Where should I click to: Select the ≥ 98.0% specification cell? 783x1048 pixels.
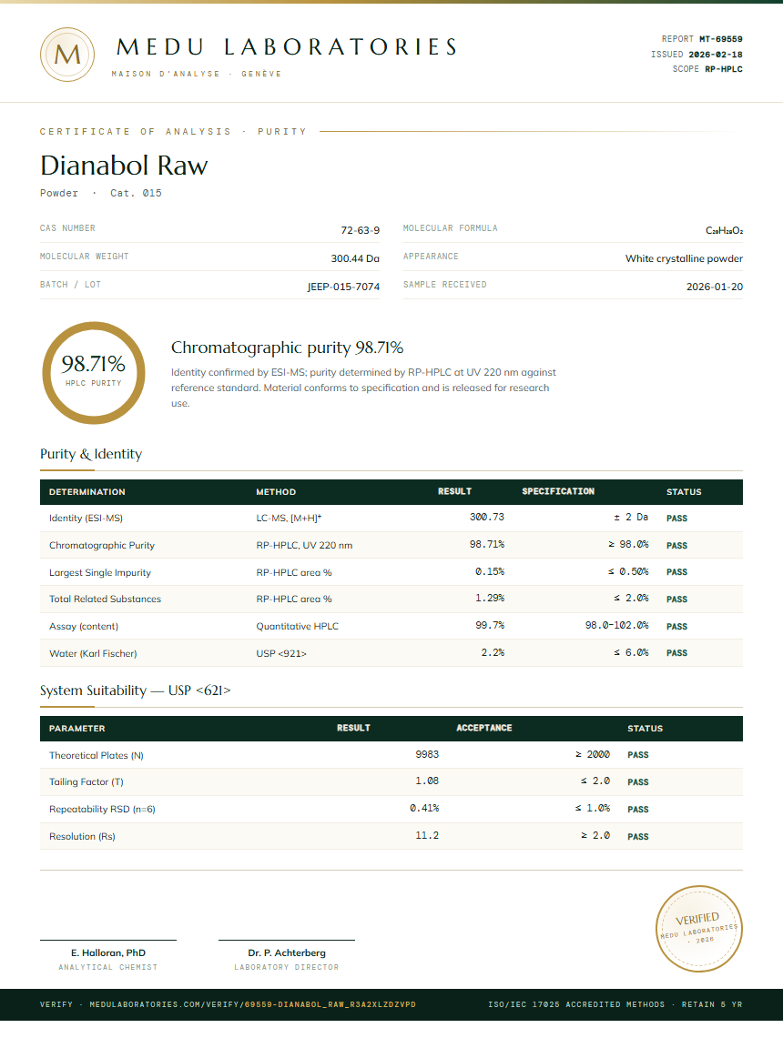(628, 544)
